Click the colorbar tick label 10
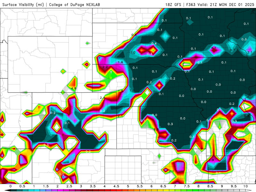 245,186
